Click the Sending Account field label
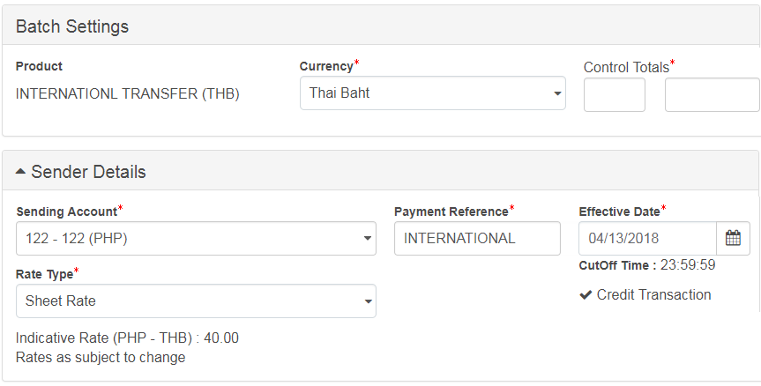 66,212
